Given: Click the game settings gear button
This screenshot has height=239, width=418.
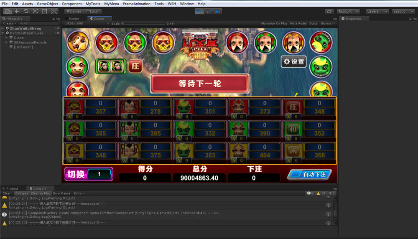Looking at the screenshot, I should click(293, 62).
